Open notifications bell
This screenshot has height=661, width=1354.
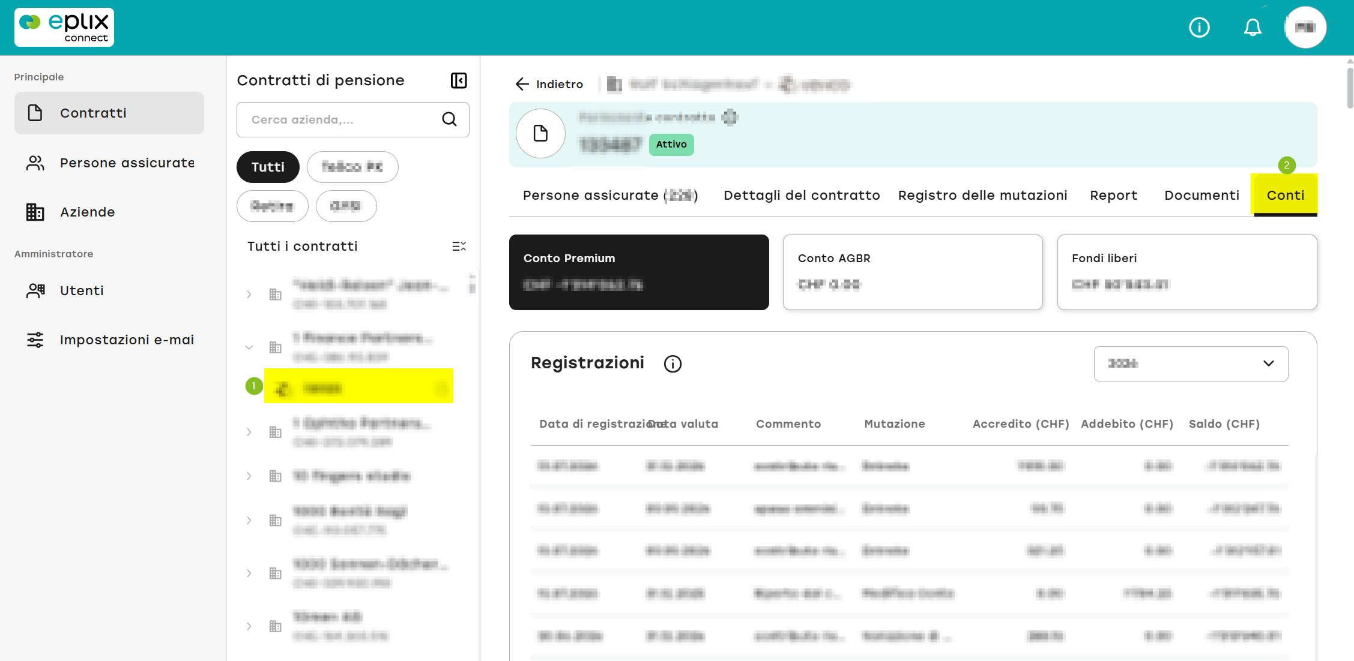(x=1253, y=28)
